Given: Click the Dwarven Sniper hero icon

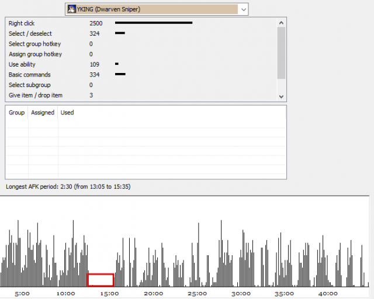Looking at the screenshot, I should (x=71, y=9).
